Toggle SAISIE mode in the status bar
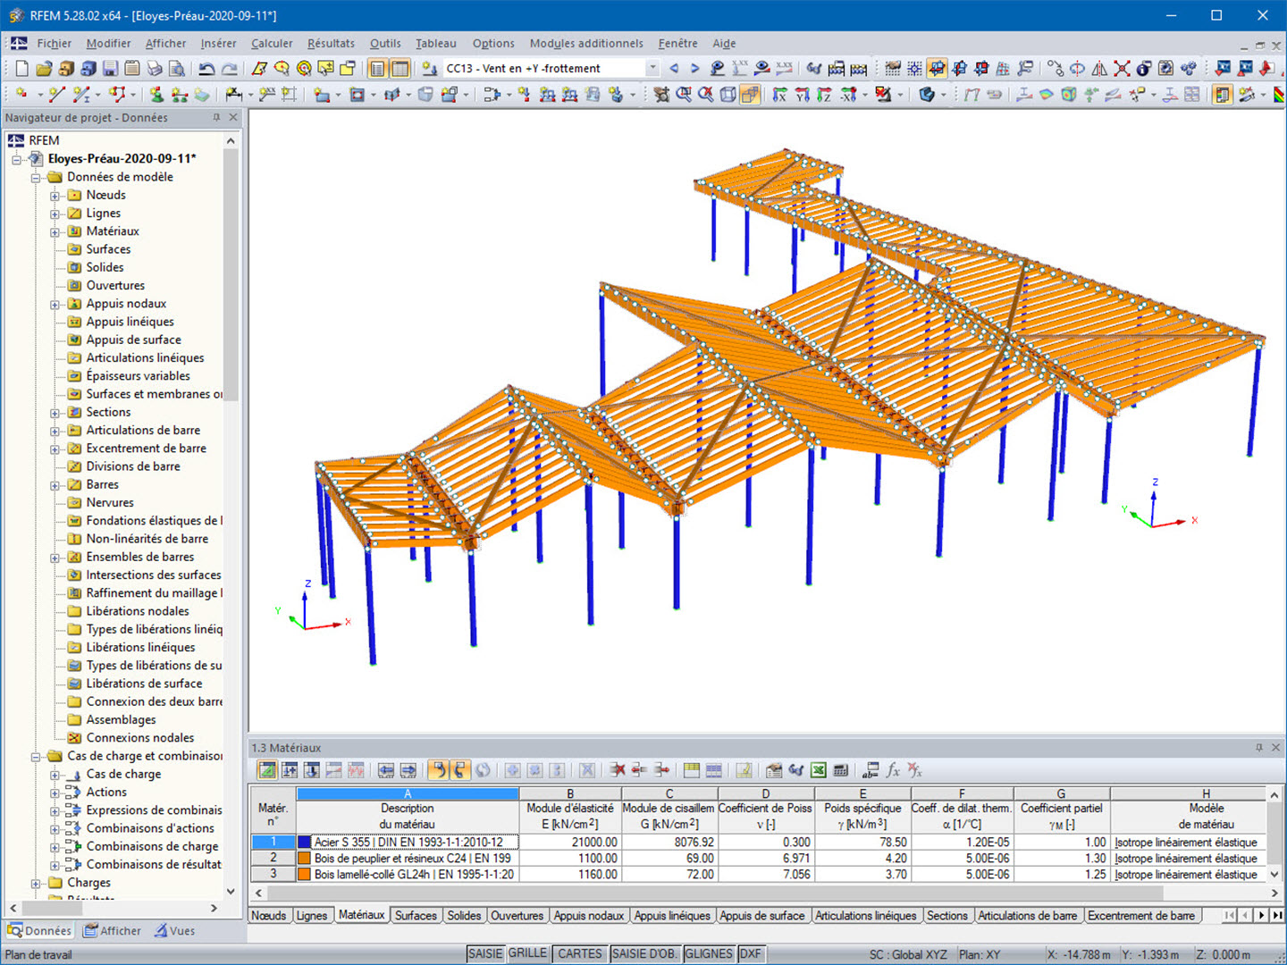The width and height of the screenshot is (1287, 965). [485, 953]
